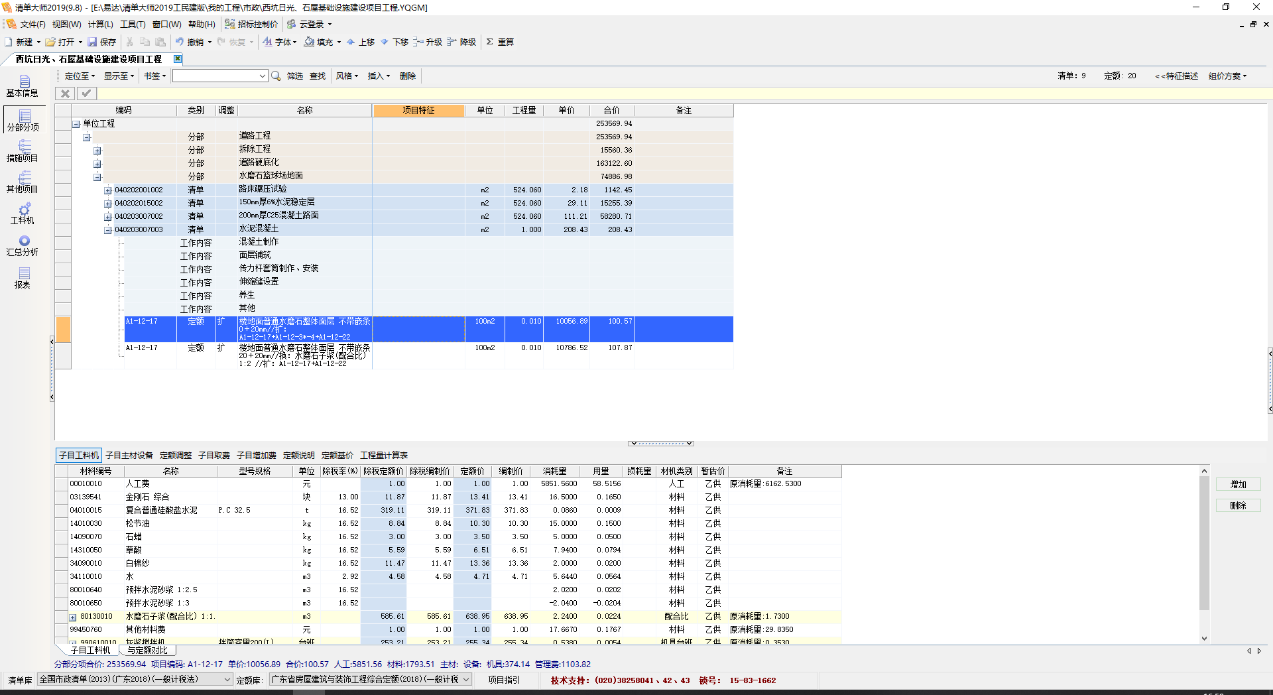Click the 降级 (Demote level) icon
Viewport: 1273px width, 695px height.
(452, 42)
